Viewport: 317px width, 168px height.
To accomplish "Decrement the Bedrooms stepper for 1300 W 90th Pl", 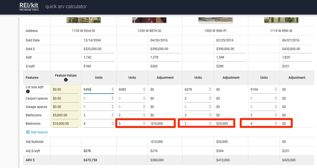I will (210, 124).
